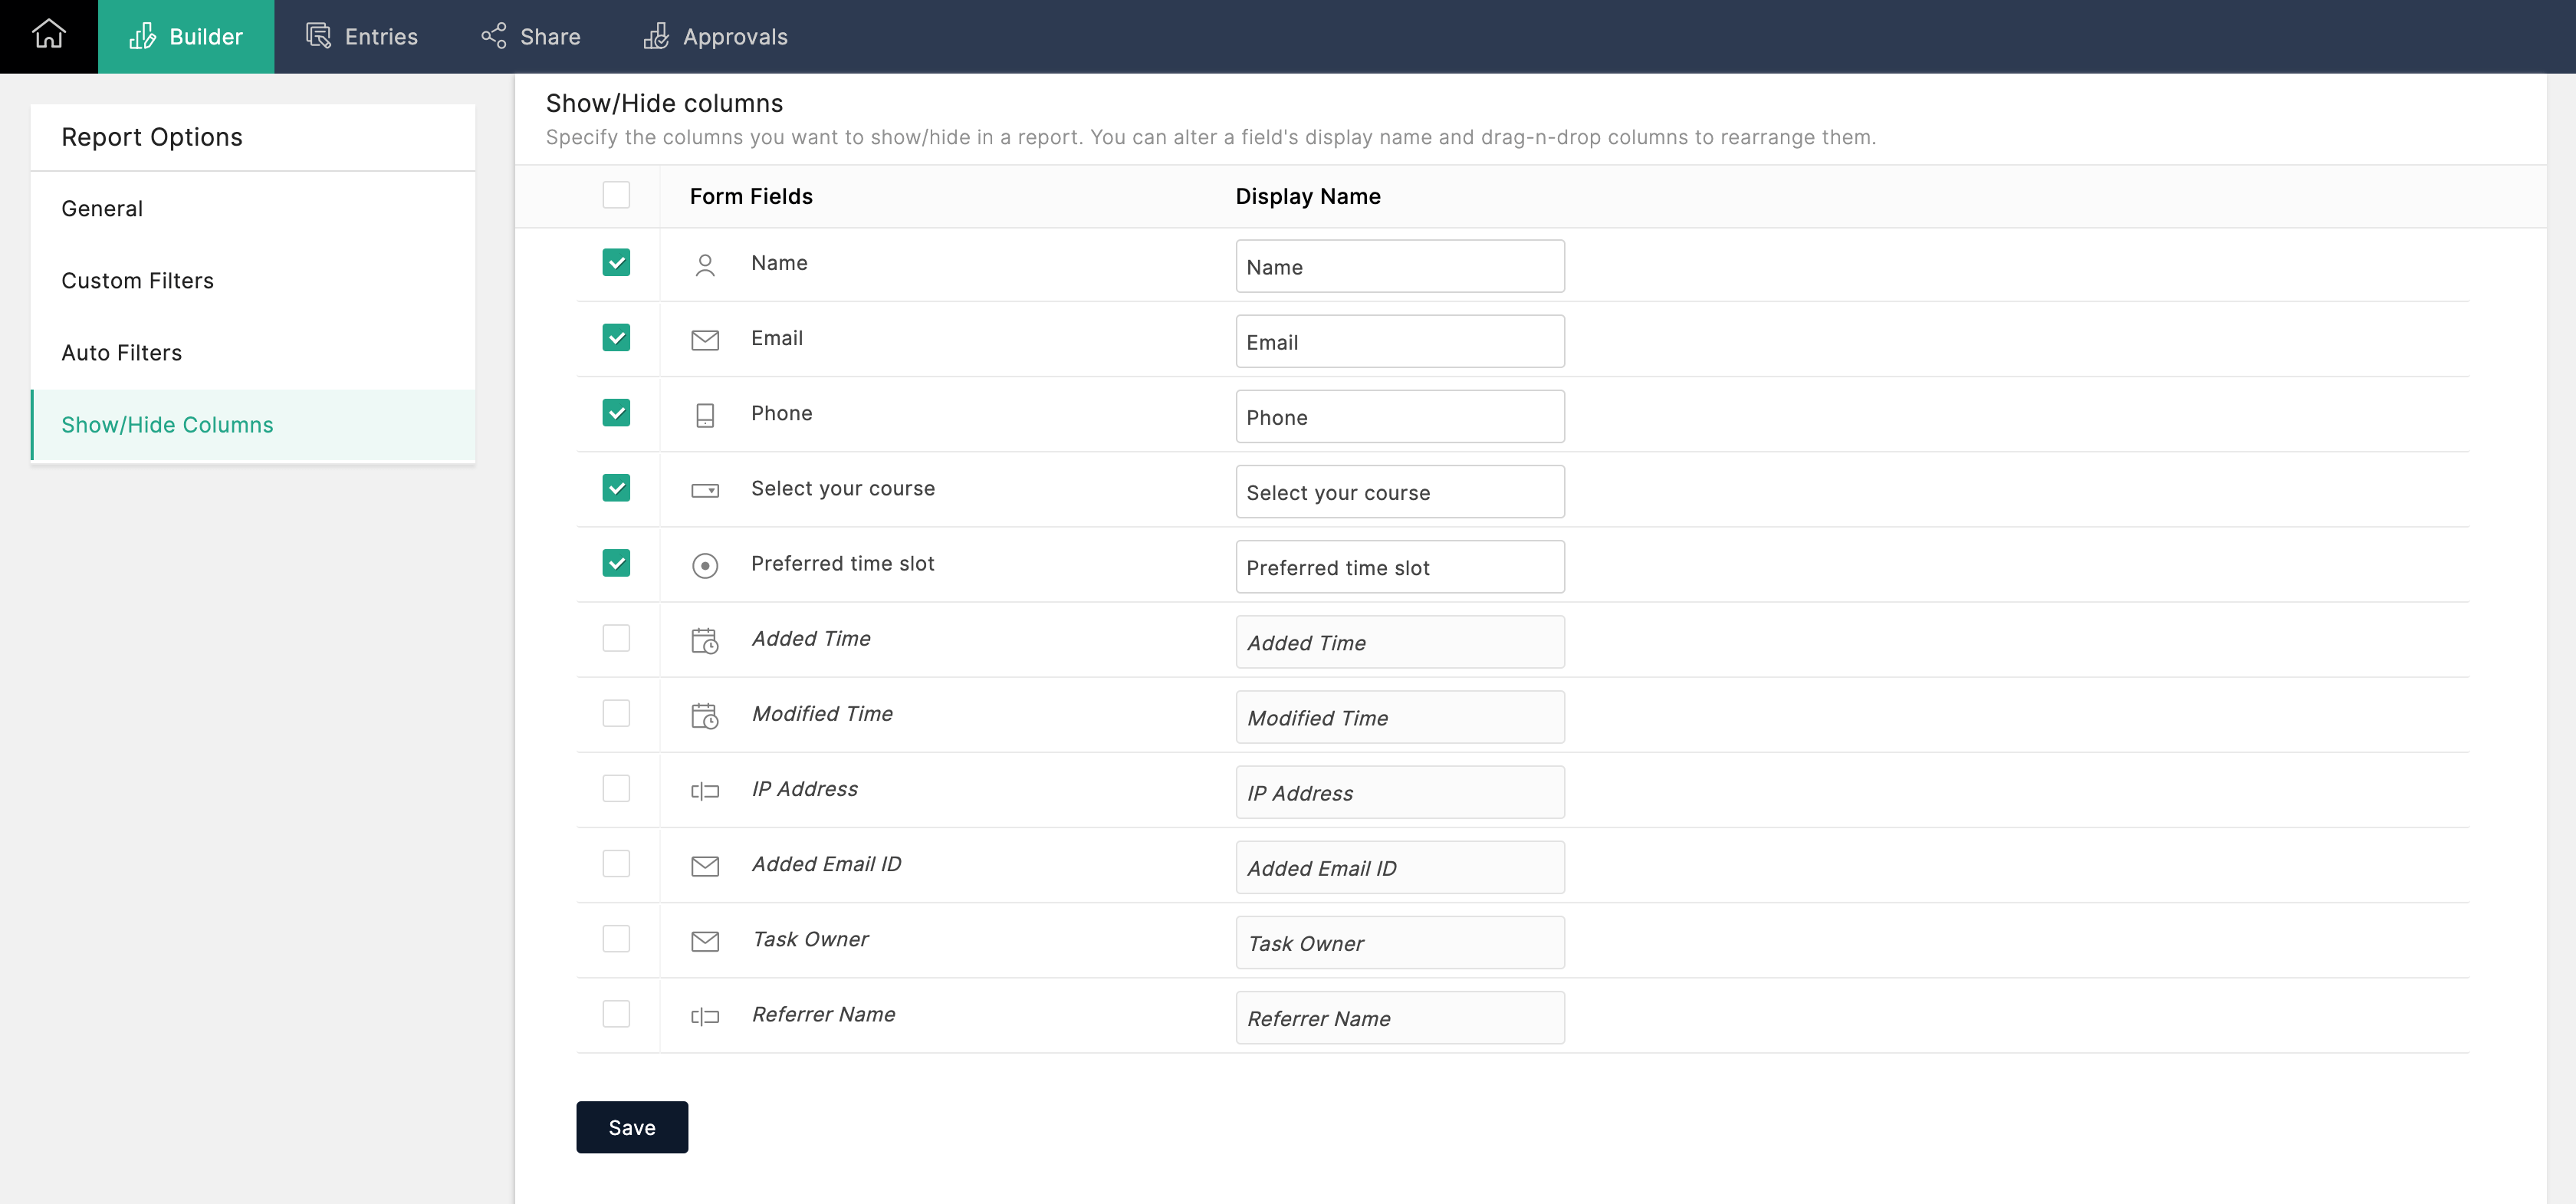Click the Referrer Name field label
Viewport: 2576px width, 1204px height.
(x=823, y=1014)
